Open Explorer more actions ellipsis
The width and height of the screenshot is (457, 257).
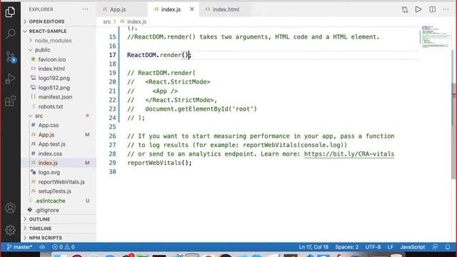85,9
